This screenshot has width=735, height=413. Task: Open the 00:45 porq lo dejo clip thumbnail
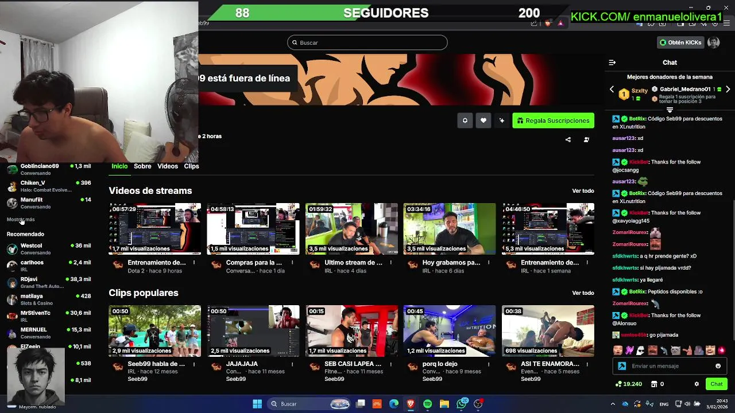point(450,330)
